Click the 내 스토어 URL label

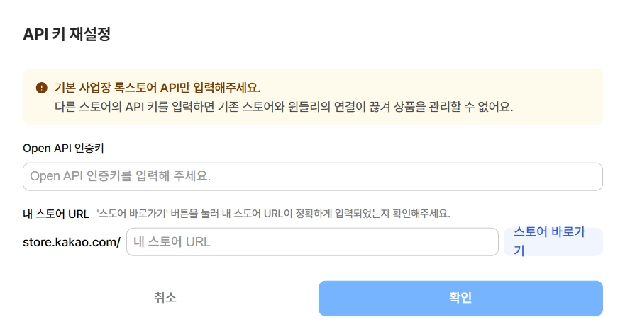(x=55, y=213)
